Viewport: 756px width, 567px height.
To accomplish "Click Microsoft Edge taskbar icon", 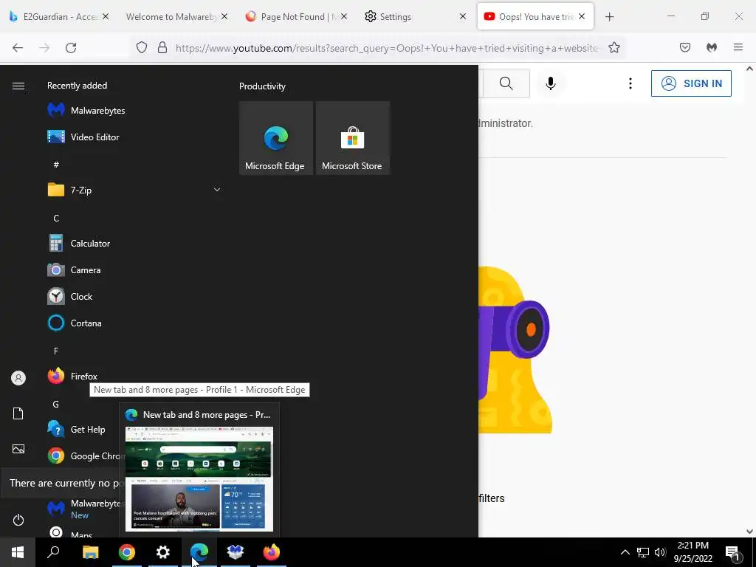I will [199, 552].
